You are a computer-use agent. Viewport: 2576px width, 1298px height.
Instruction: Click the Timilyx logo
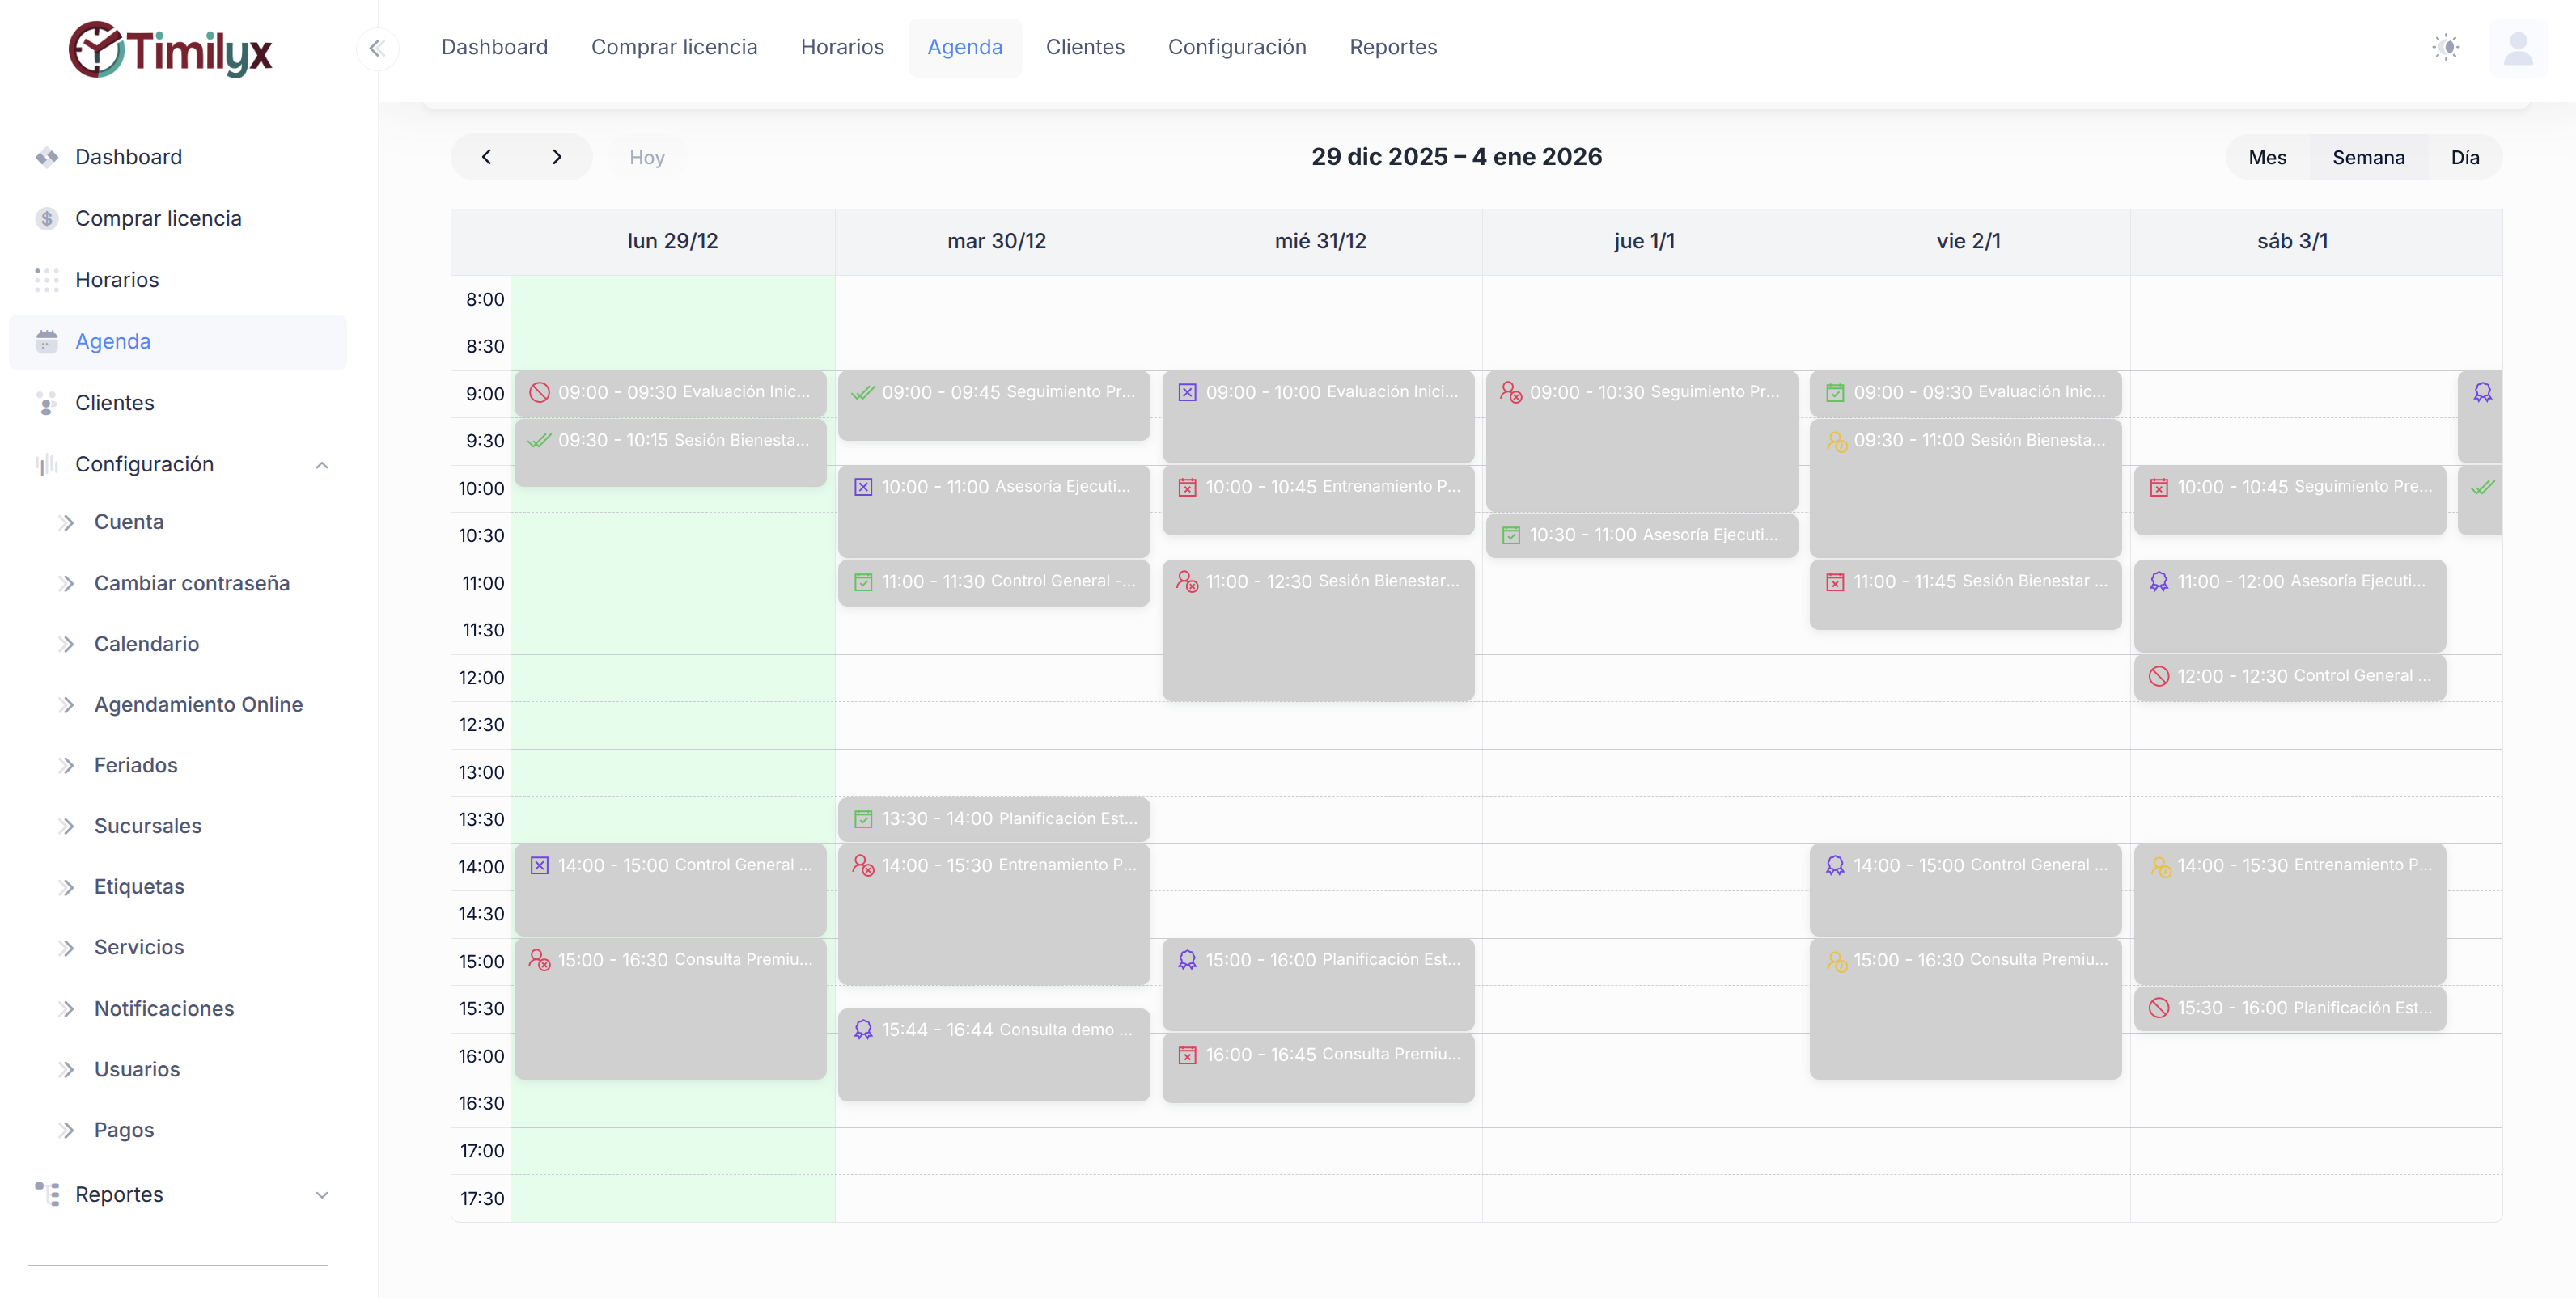171,50
